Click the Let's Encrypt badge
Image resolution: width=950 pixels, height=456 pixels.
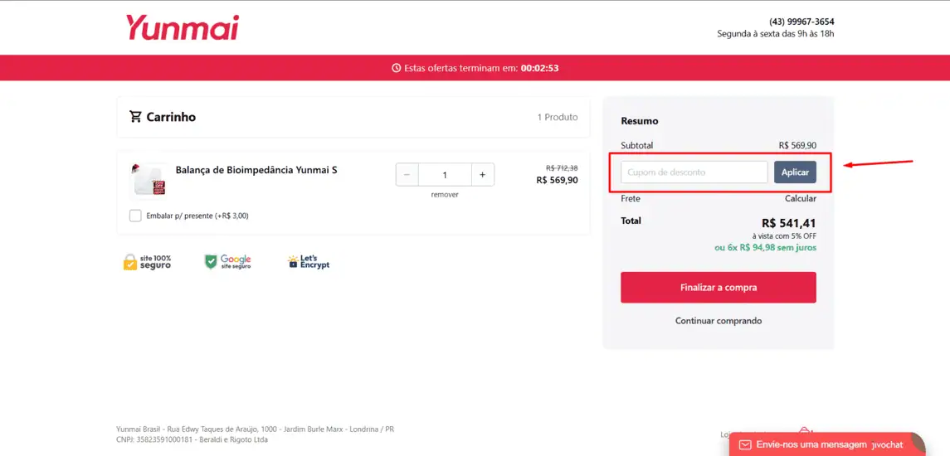309,262
